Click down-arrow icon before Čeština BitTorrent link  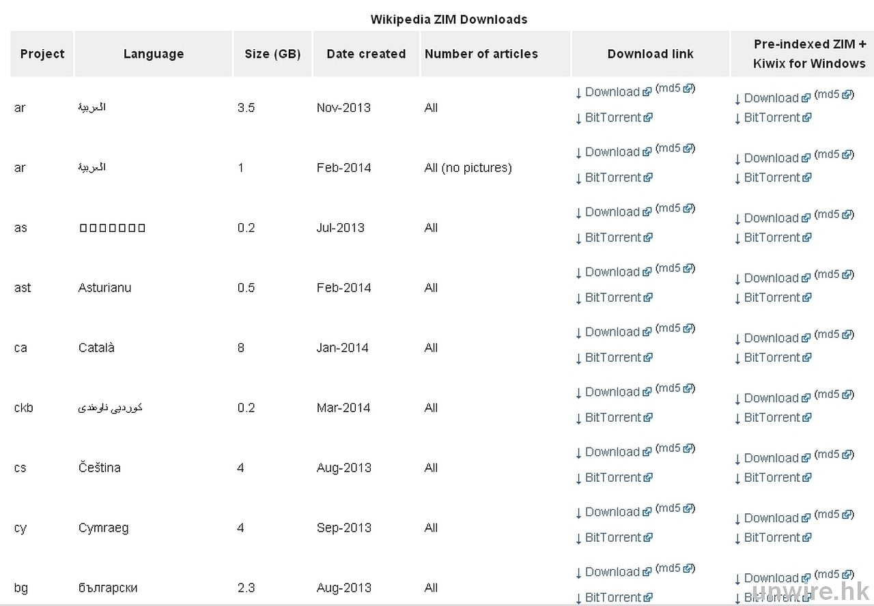(x=578, y=478)
